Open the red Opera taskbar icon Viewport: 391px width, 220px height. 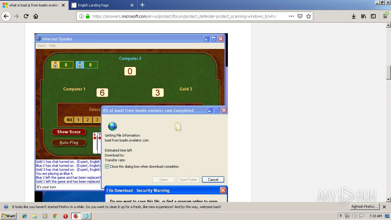click(x=65, y=216)
